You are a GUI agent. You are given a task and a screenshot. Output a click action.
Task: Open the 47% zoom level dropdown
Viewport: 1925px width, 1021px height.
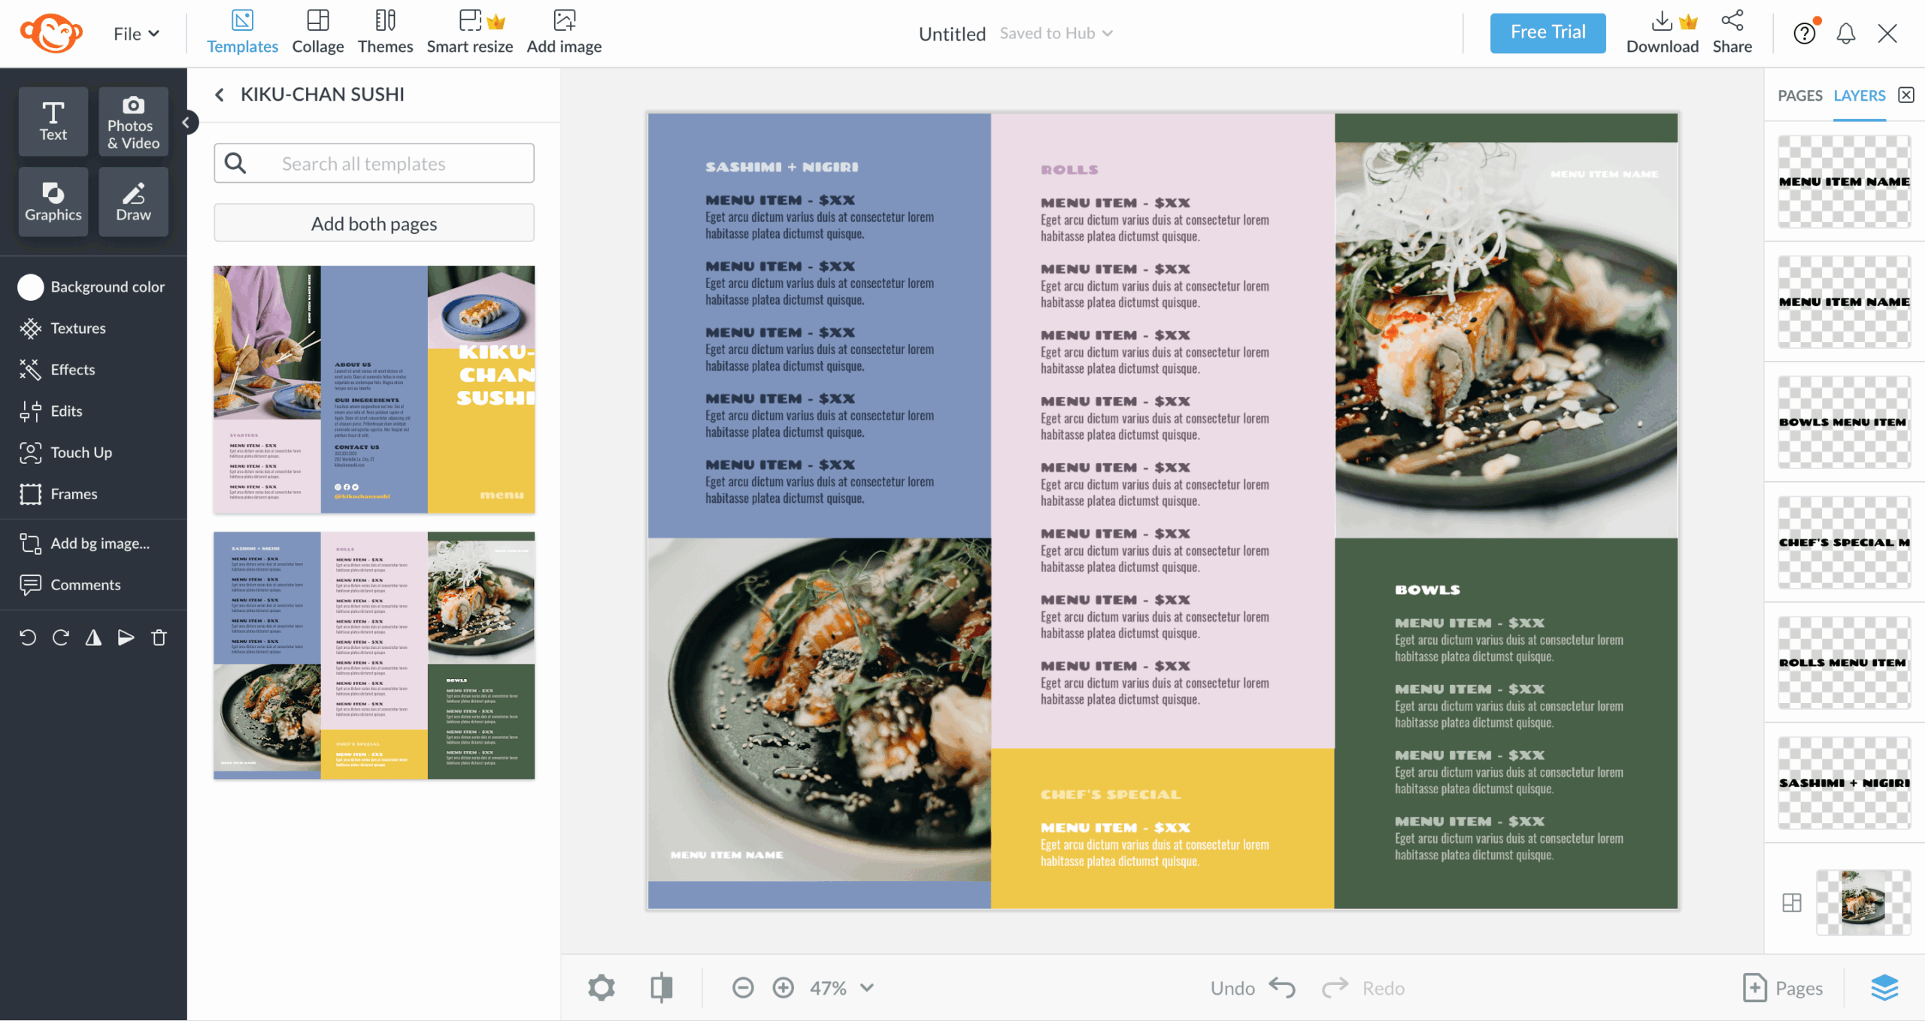point(841,987)
